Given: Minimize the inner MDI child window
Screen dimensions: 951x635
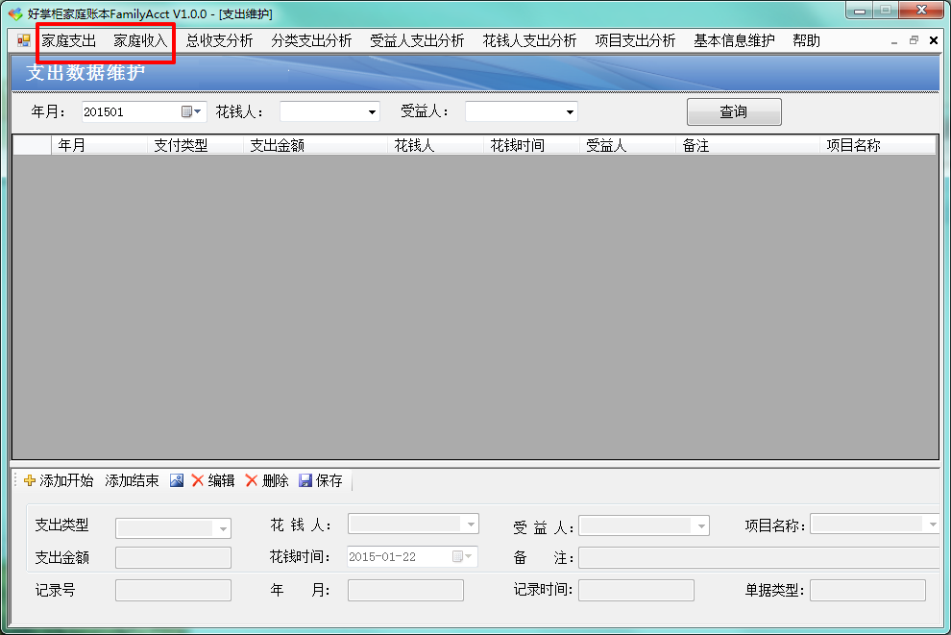Looking at the screenshot, I should click(894, 41).
